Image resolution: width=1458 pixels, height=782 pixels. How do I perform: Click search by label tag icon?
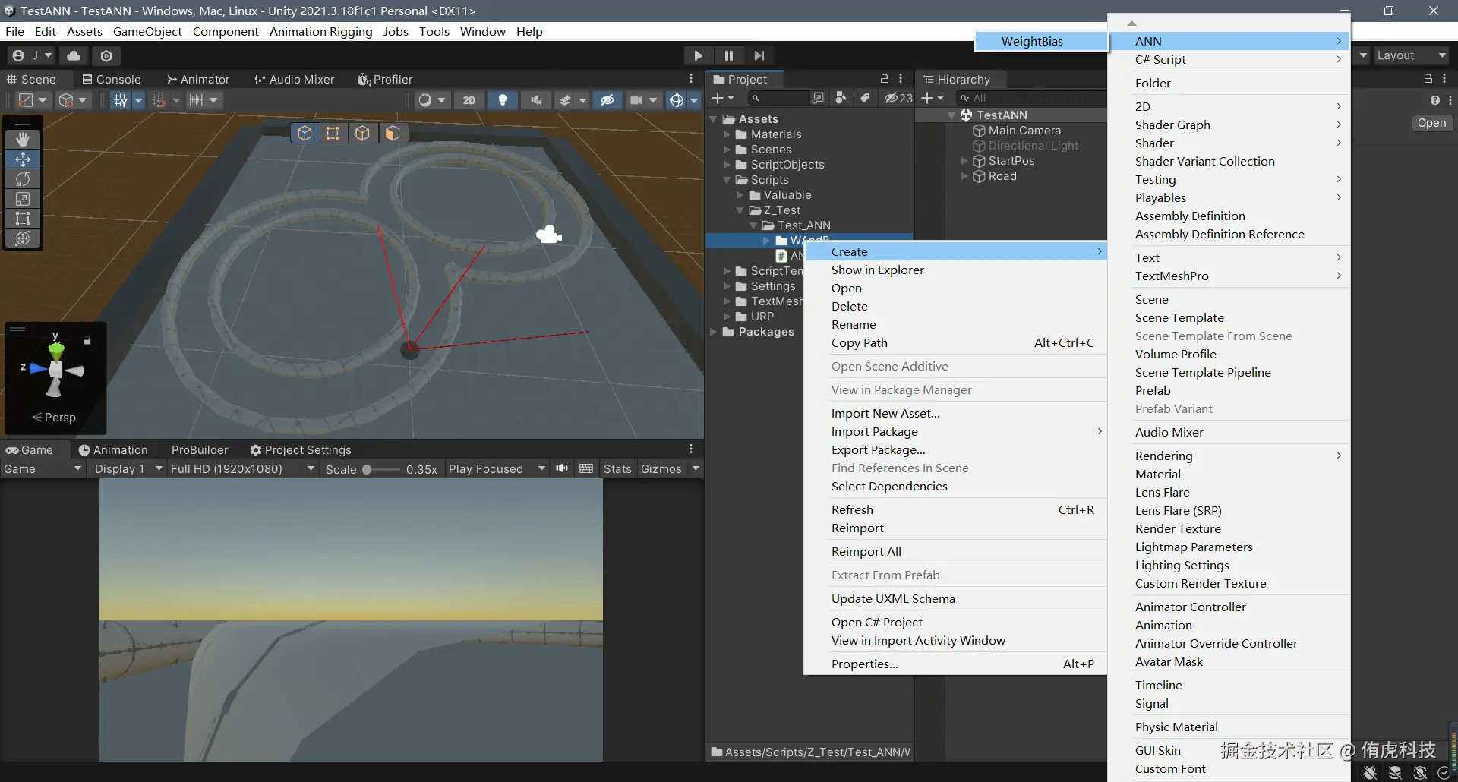(865, 98)
